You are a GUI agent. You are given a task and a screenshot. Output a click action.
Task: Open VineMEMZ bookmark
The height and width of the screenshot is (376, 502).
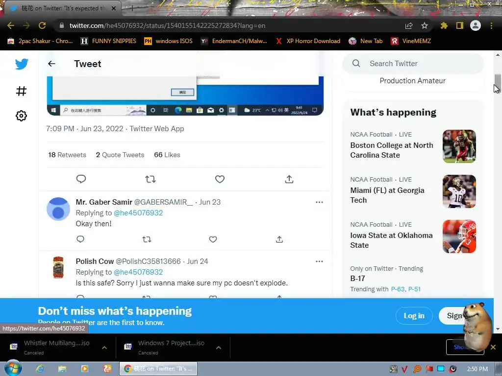(x=411, y=41)
